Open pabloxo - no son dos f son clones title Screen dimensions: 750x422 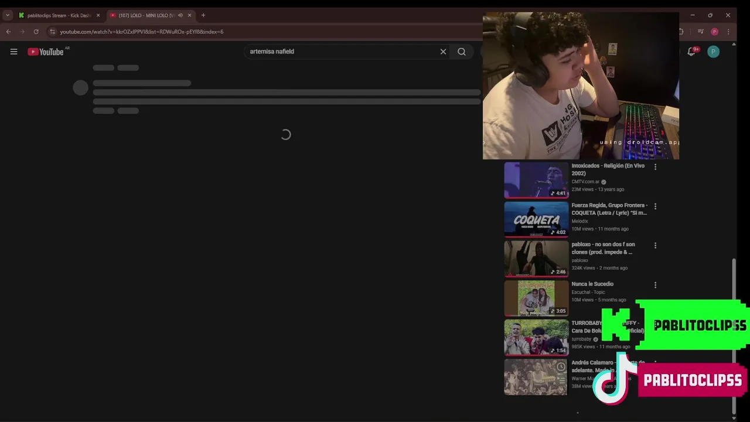coord(603,249)
